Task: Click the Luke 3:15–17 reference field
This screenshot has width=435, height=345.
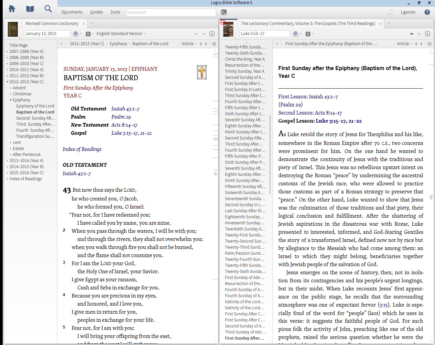Action: [264, 34]
